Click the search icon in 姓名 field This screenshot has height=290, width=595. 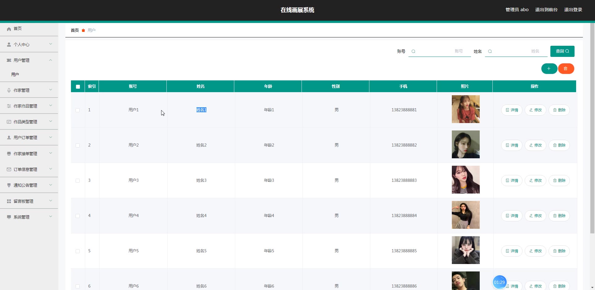click(x=490, y=51)
